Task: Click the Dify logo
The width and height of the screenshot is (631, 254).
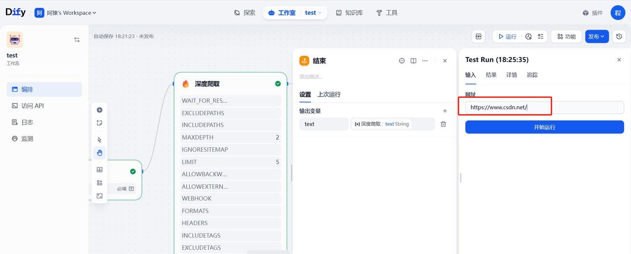Action: point(15,12)
